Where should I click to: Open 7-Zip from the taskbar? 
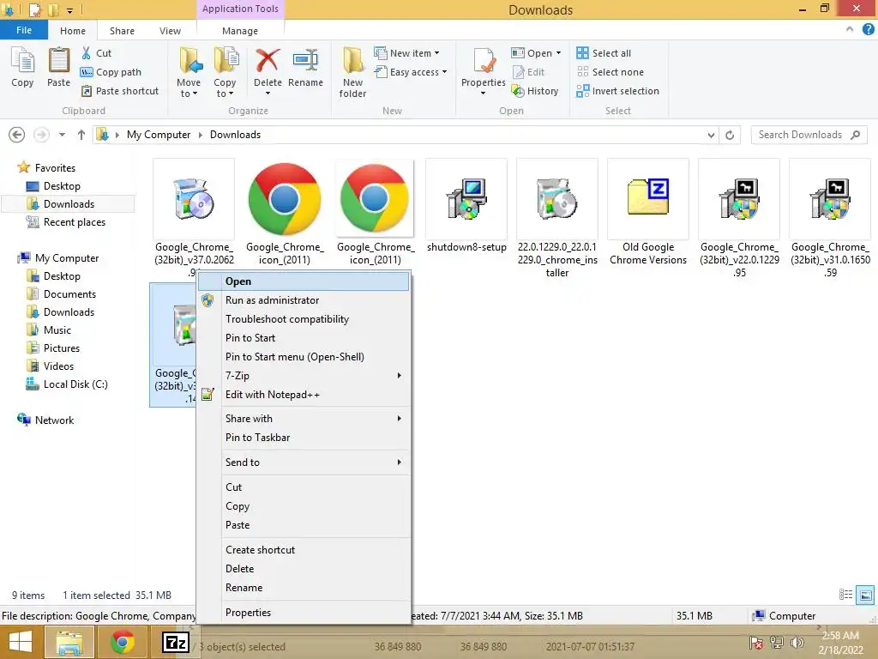point(175,642)
